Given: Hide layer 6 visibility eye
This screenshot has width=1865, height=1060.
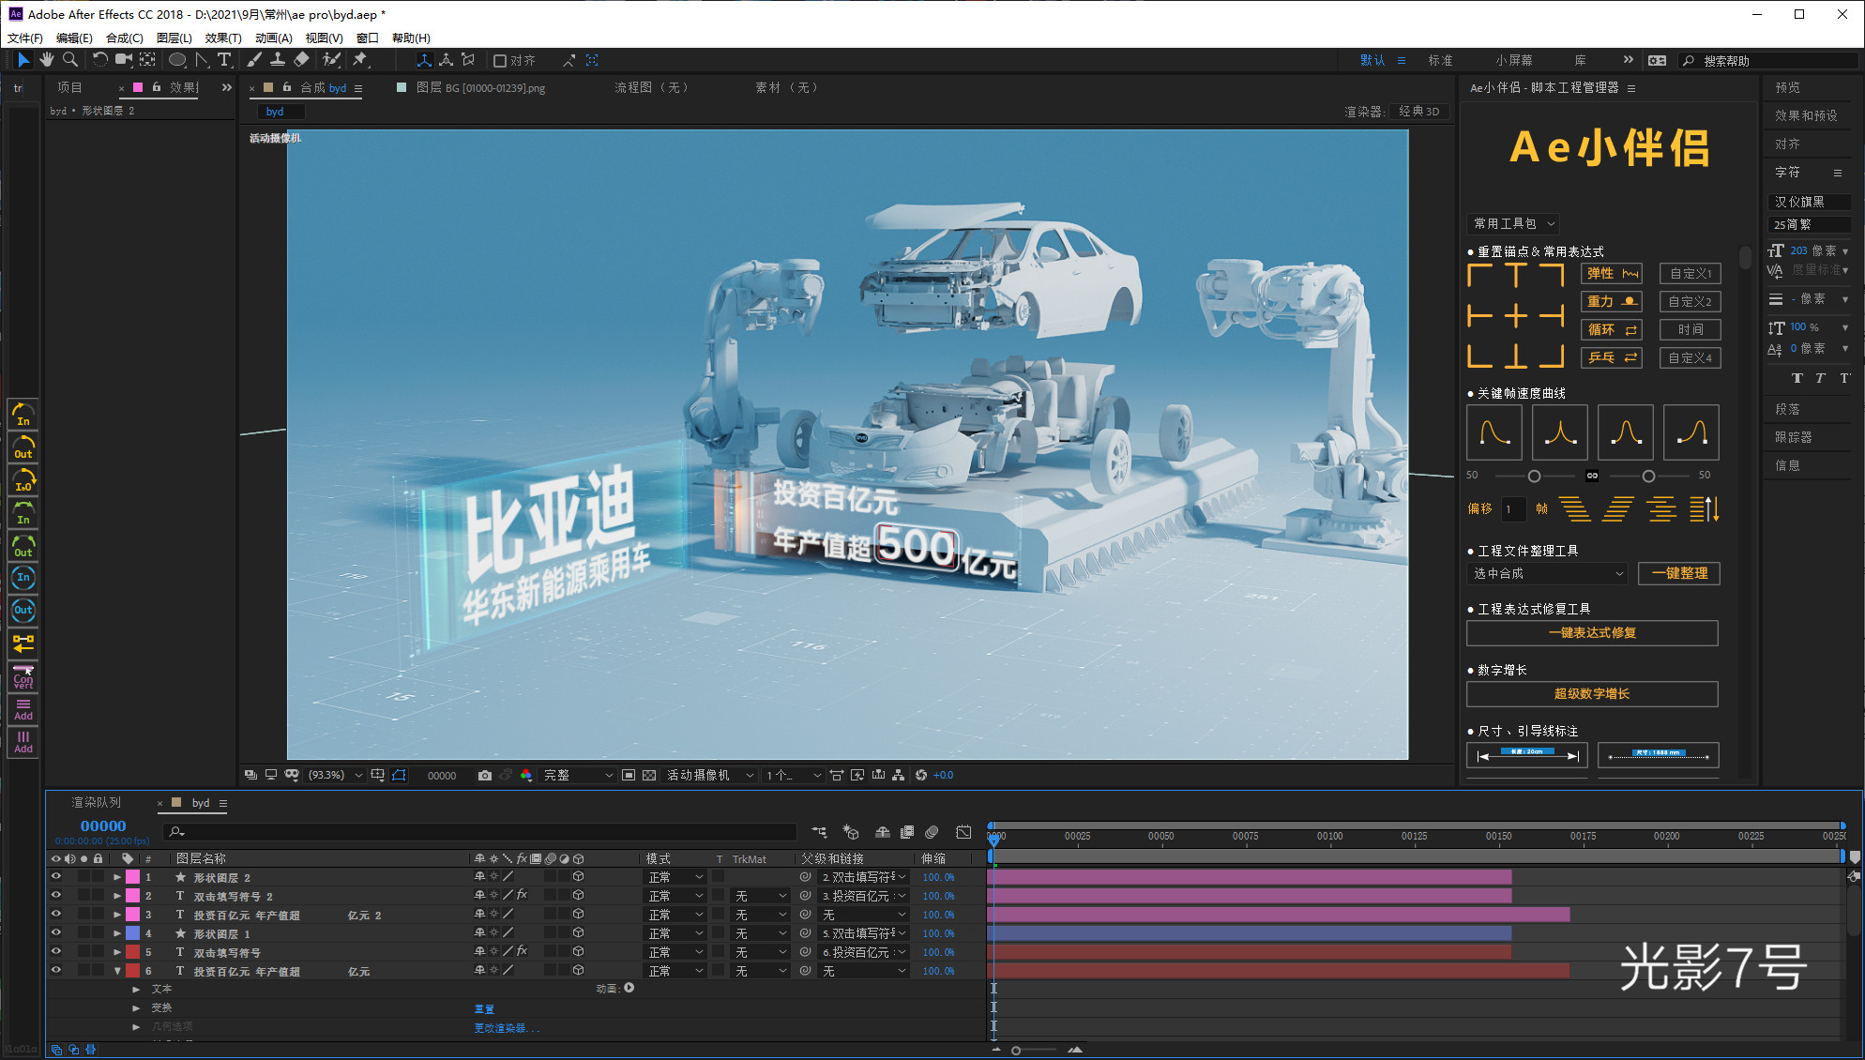Looking at the screenshot, I should coord(55,971).
